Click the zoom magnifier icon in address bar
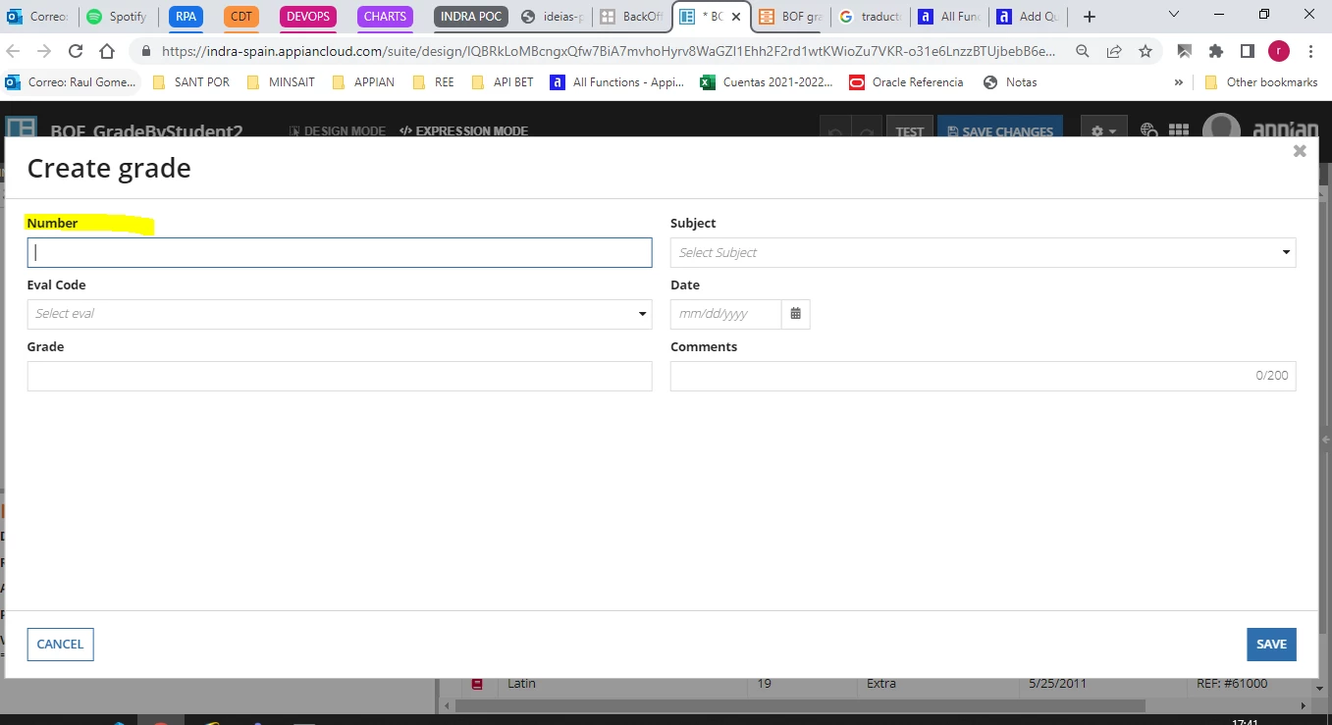This screenshot has width=1332, height=725. (x=1082, y=51)
